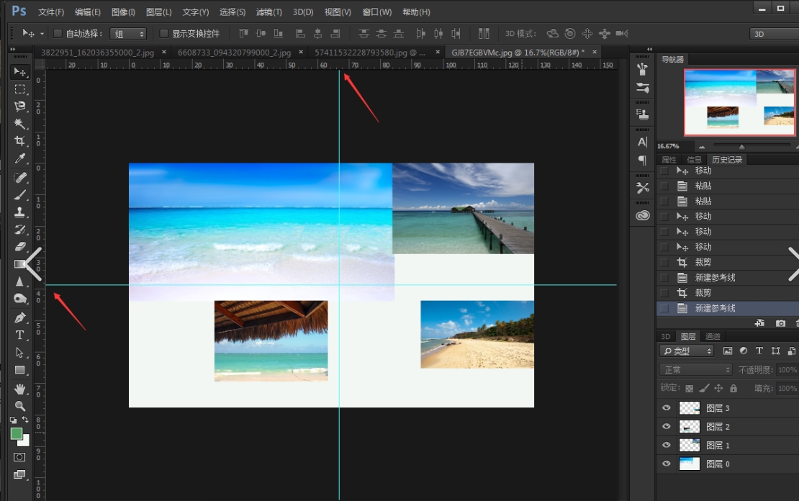
Task: Activate the Pen tool
Action: [20, 318]
